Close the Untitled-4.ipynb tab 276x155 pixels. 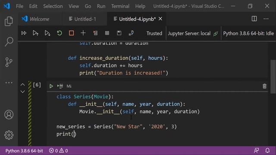click(160, 19)
